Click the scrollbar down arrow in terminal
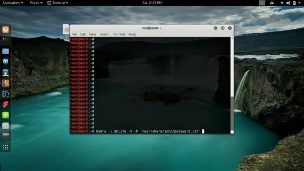This screenshot has width=304, height=171. tap(232, 132)
